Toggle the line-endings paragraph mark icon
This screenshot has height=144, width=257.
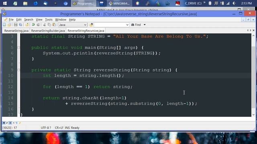coord(16,123)
